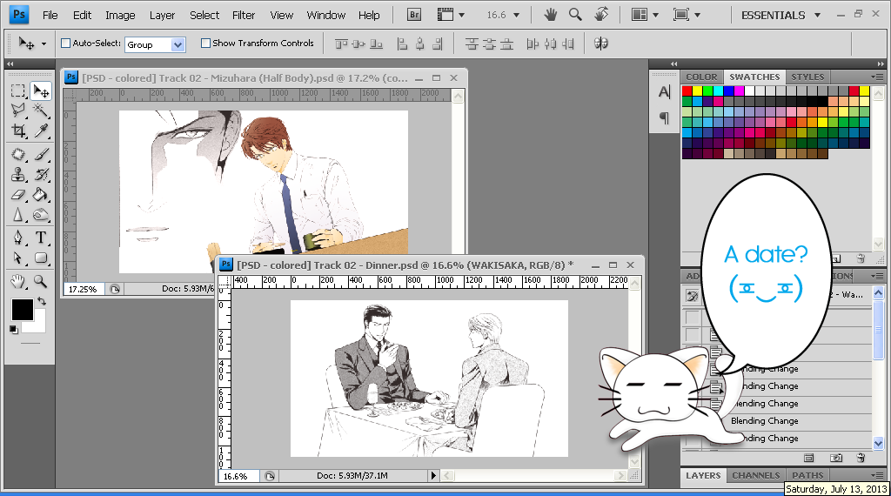Select the Move tool in the toolbox
The width and height of the screenshot is (891, 496).
point(41,90)
